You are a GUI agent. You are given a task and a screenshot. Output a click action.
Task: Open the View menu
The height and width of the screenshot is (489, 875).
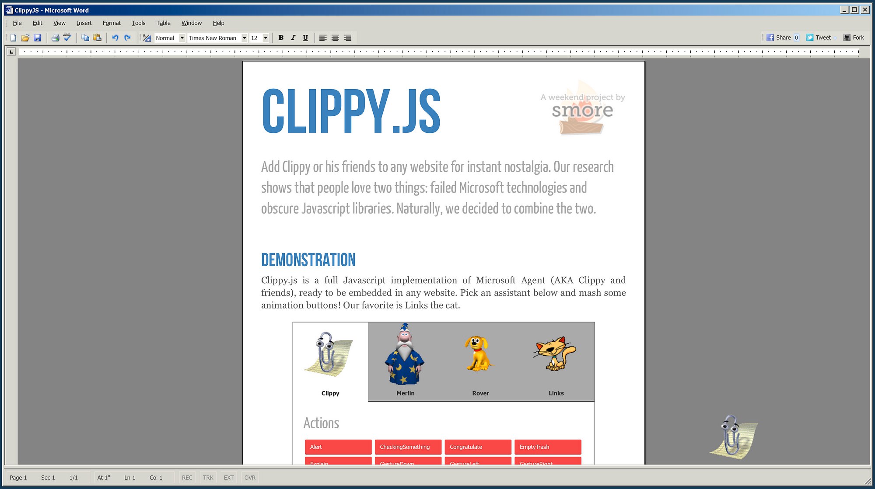[59, 23]
